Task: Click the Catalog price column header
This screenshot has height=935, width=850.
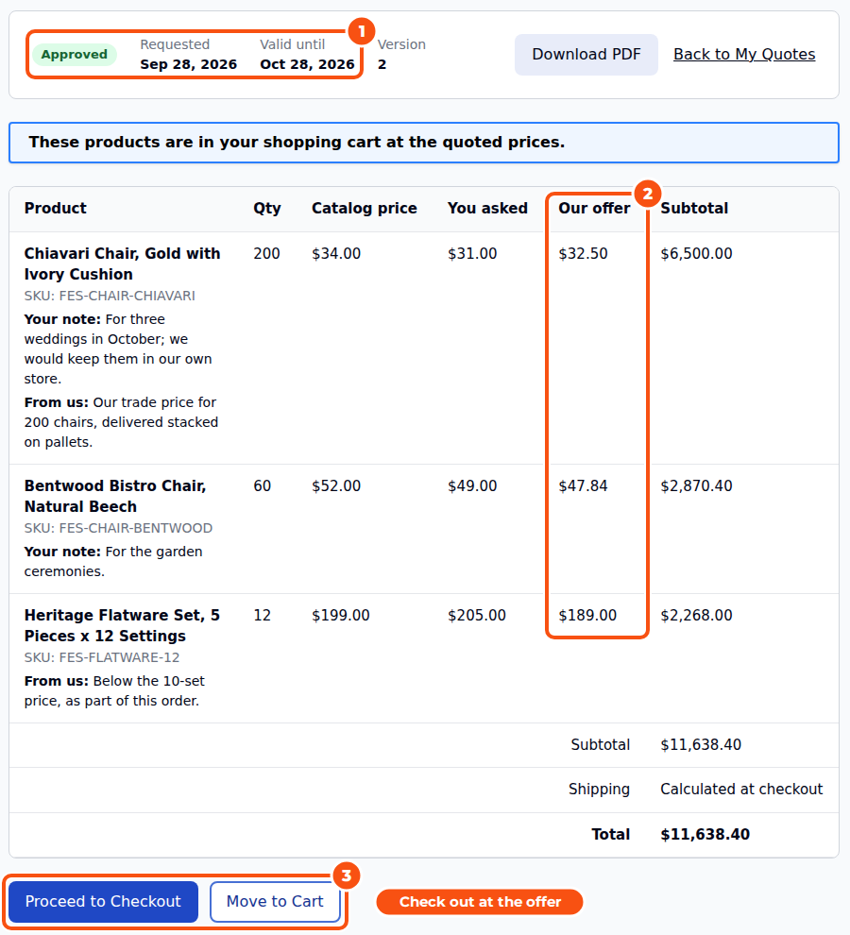Action: (364, 208)
